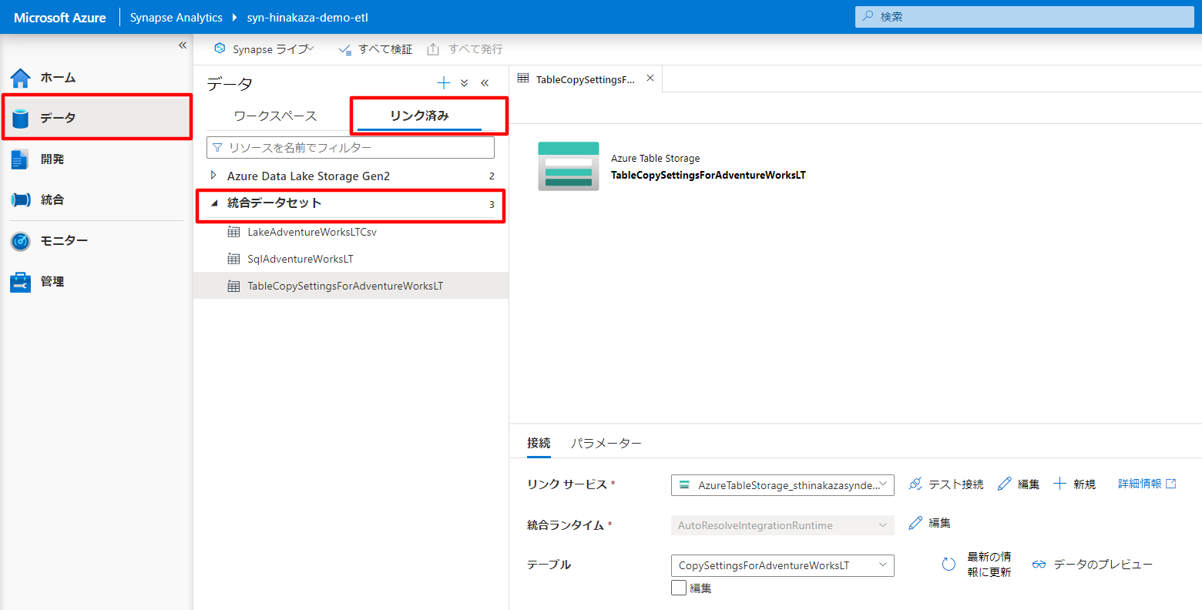Switch to the ワークスペース tab
The height and width of the screenshot is (610, 1202).
275,116
